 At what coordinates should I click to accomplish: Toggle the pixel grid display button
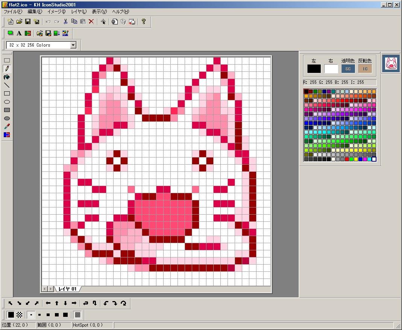[x=77, y=315]
